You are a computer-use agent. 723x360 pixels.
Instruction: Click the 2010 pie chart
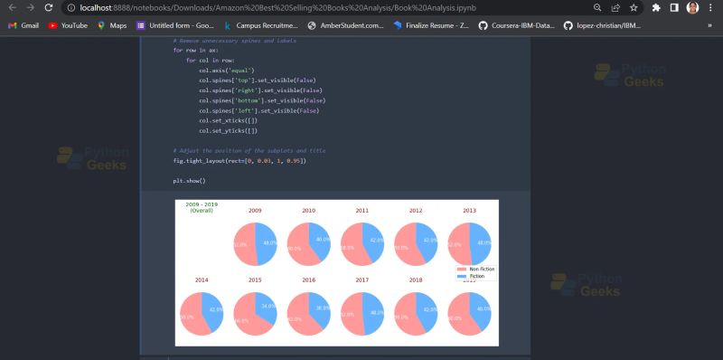309,244
